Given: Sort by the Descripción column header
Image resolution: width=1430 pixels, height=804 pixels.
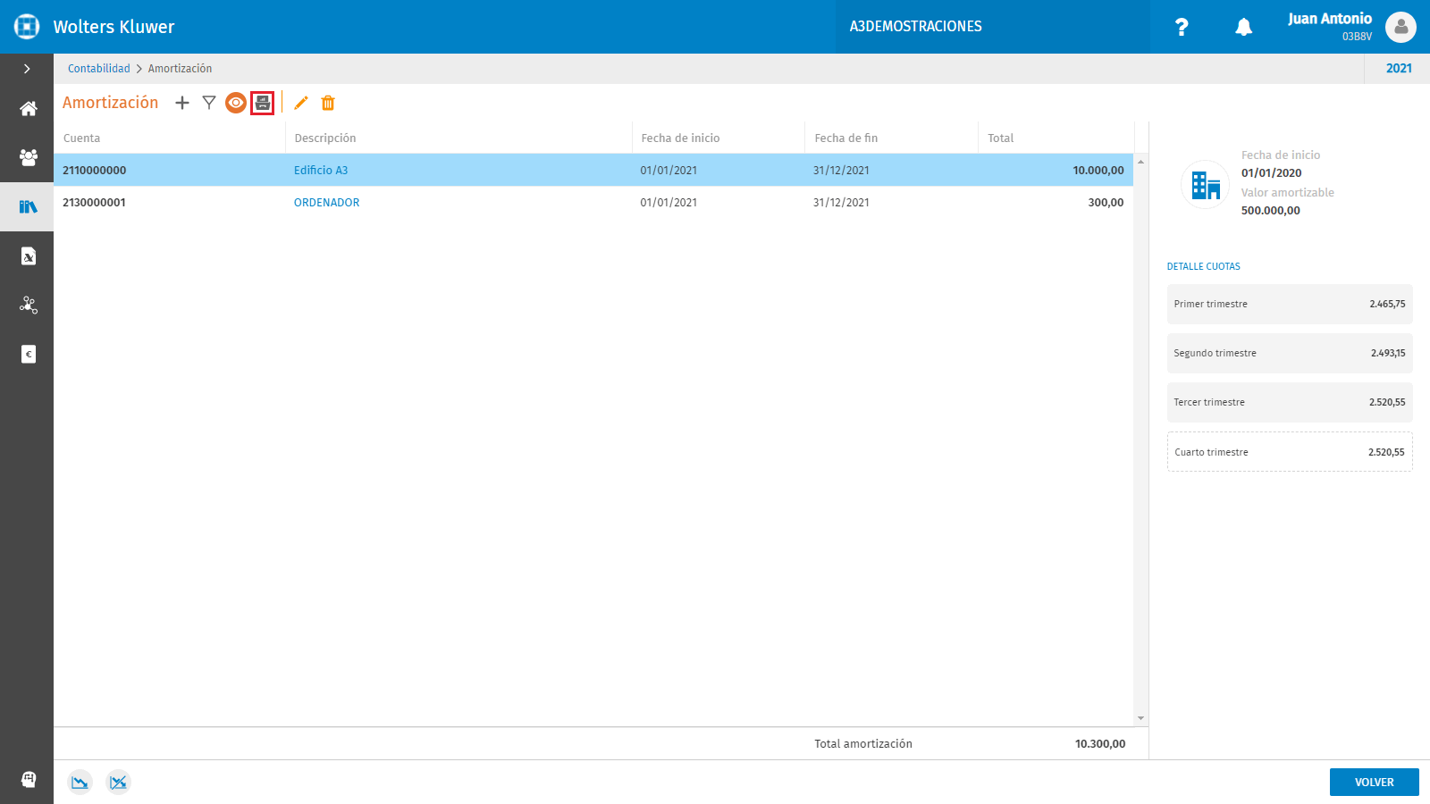Looking at the screenshot, I should click(x=458, y=138).
